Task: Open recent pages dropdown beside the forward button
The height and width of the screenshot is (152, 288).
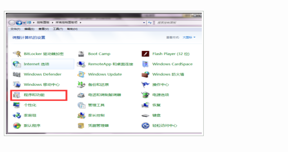Action: point(24,23)
